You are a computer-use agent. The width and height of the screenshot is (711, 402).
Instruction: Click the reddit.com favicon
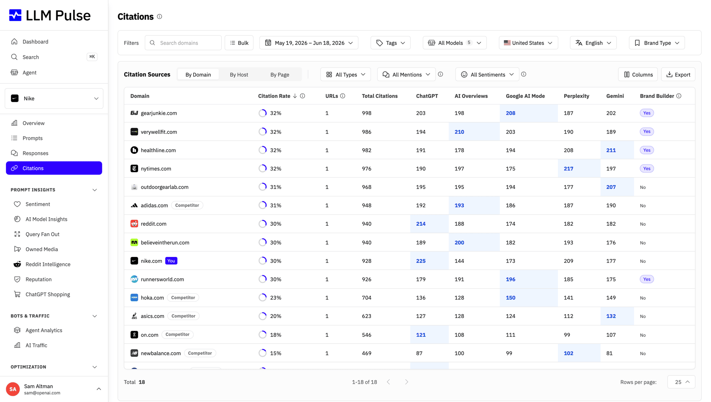click(134, 224)
